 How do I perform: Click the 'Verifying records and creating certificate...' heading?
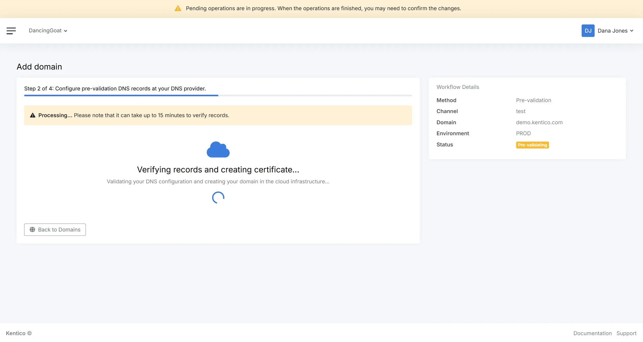click(218, 170)
